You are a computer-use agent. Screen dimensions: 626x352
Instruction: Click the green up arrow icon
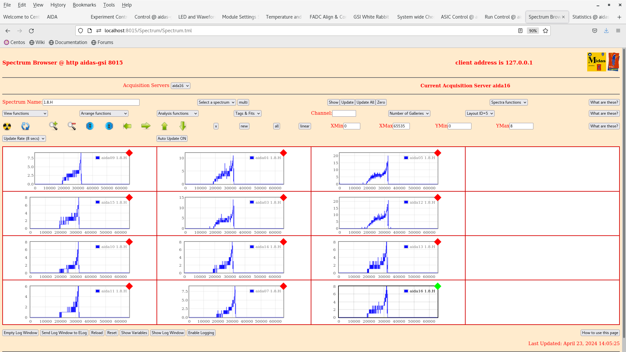coord(164,126)
